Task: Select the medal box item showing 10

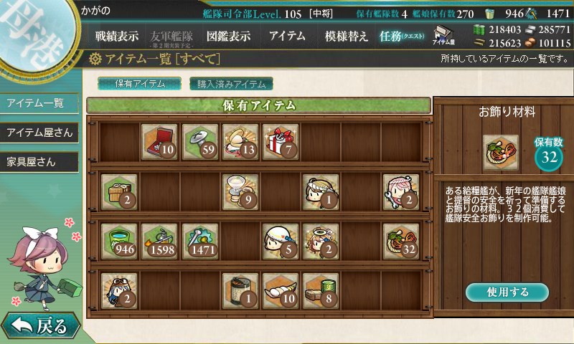Action: click(159, 142)
